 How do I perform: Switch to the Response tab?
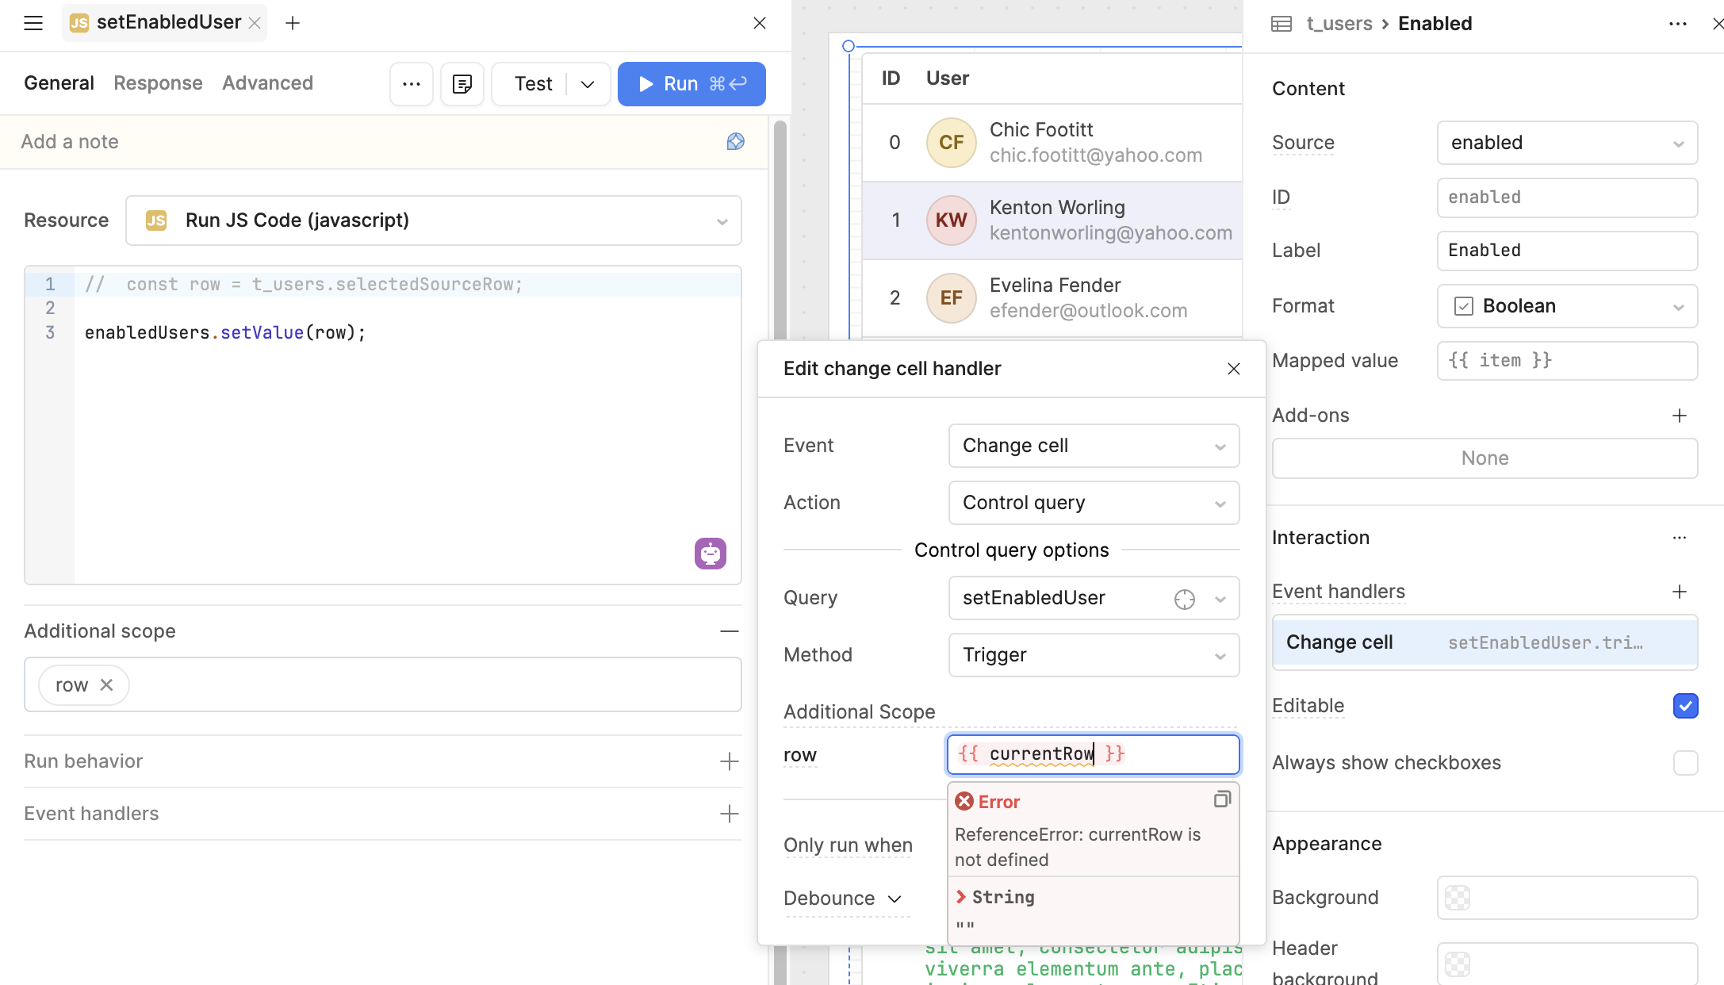(x=158, y=83)
